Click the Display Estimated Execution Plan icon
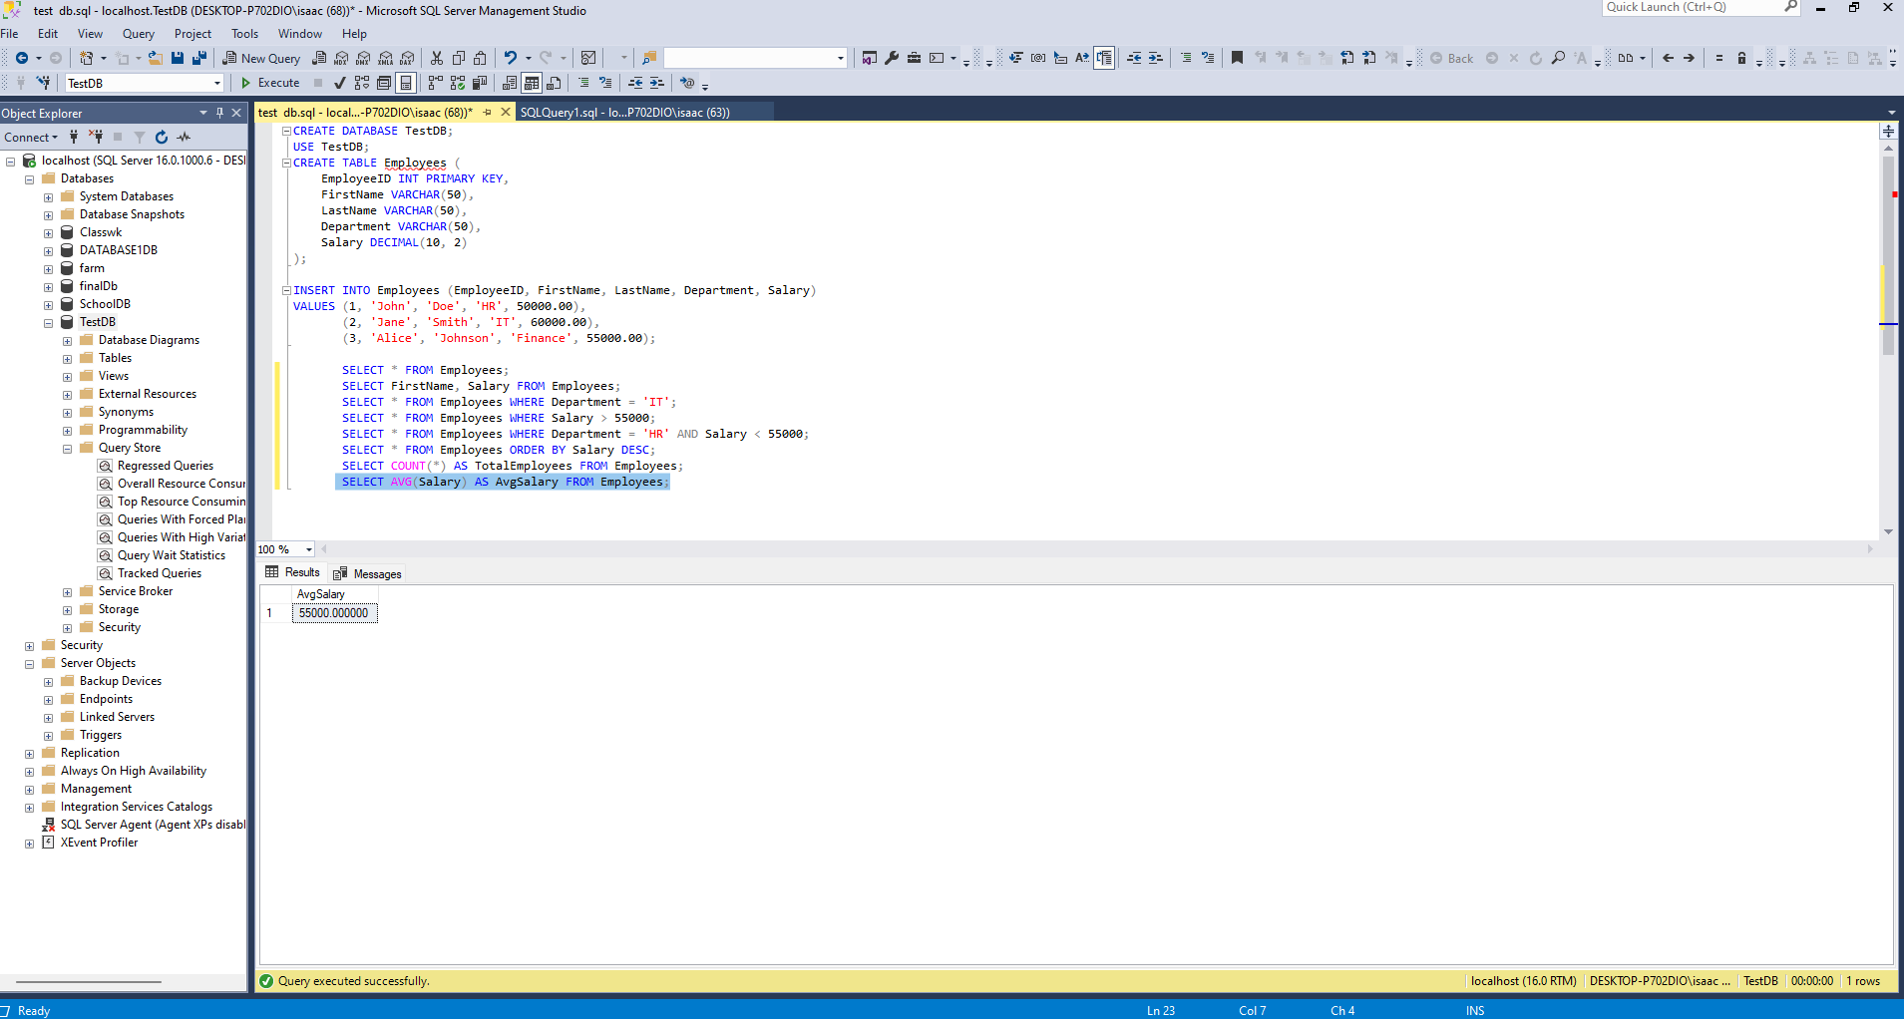This screenshot has width=1904, height=1019. [361, 83]
